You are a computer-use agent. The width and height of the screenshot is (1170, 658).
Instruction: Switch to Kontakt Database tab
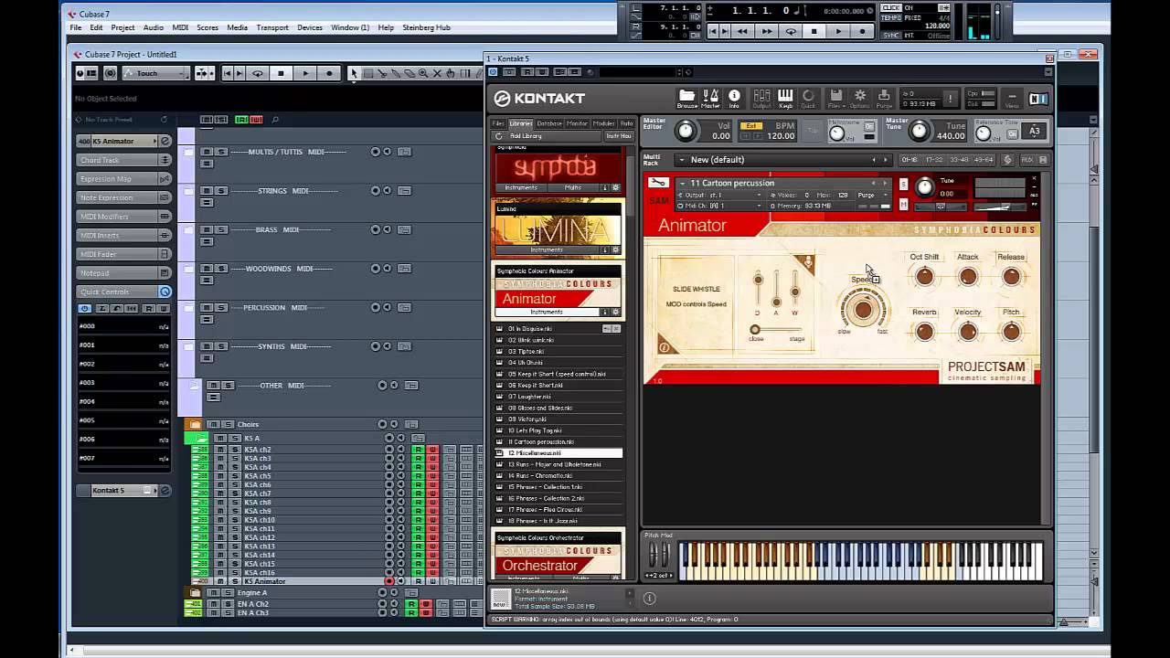(549, 123)
